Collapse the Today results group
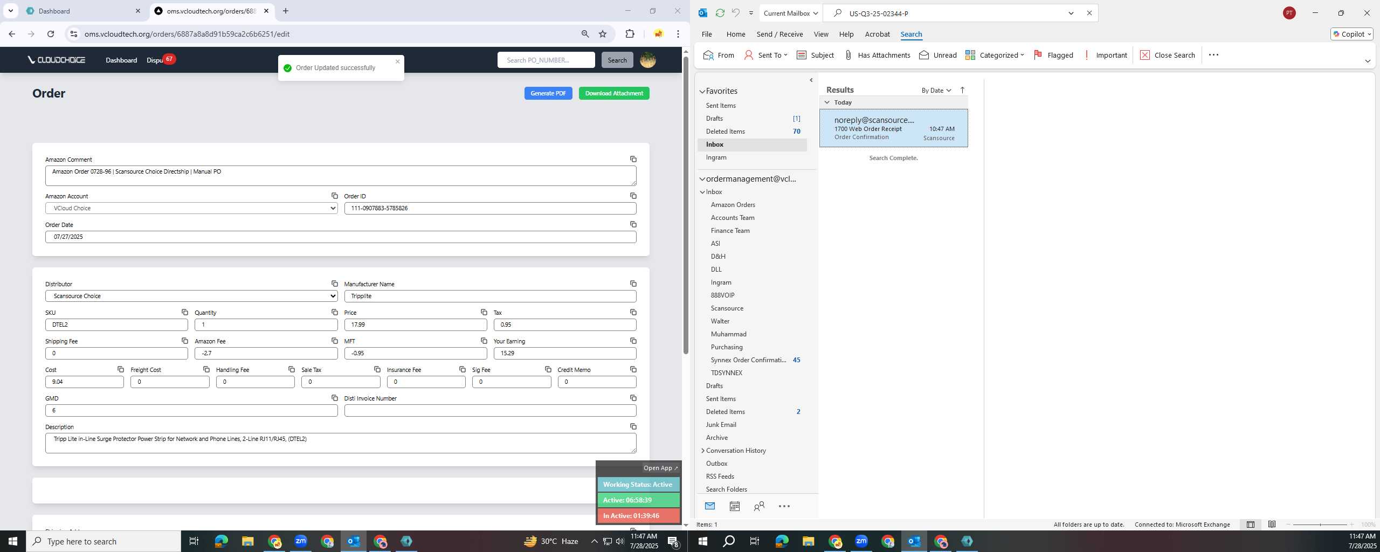1380x552 pixels. [x=827, y=102]
